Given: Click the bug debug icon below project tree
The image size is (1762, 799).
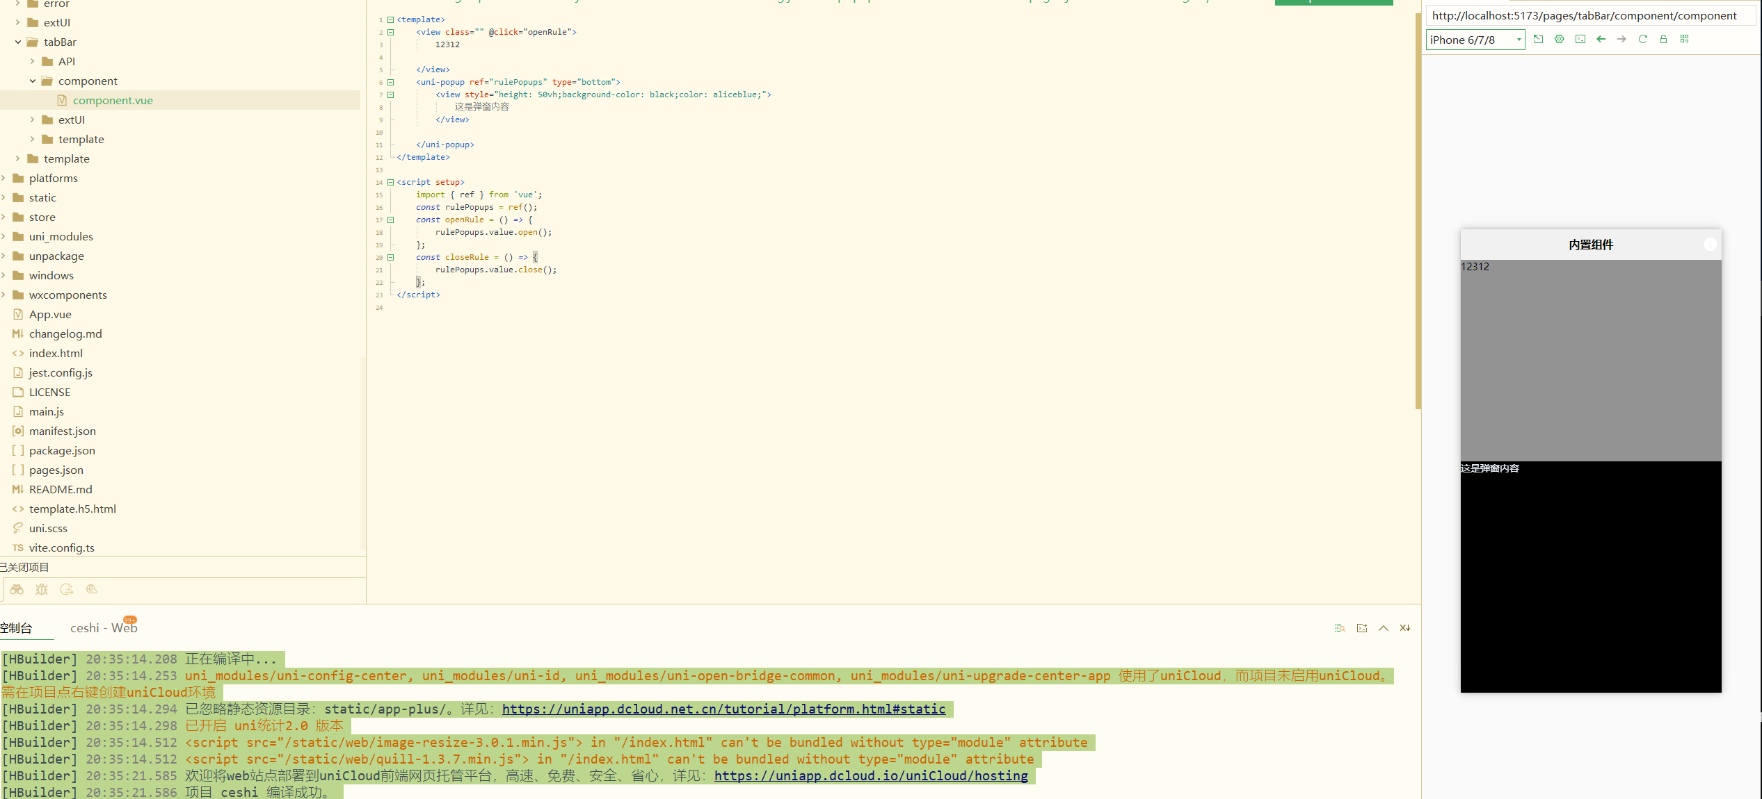Looking at the screenshot, I should point(42,589).
